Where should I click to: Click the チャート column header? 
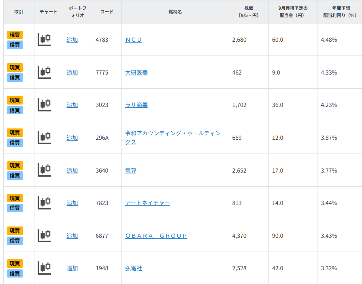[x=49, y=12]
